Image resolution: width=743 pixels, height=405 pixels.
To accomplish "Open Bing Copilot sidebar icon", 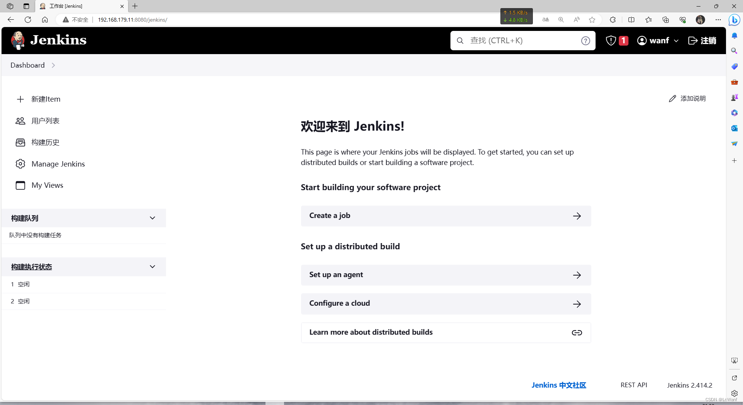I will 734,20.
